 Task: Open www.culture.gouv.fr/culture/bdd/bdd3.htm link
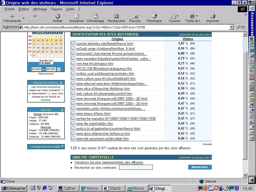[x=106, y=78]
